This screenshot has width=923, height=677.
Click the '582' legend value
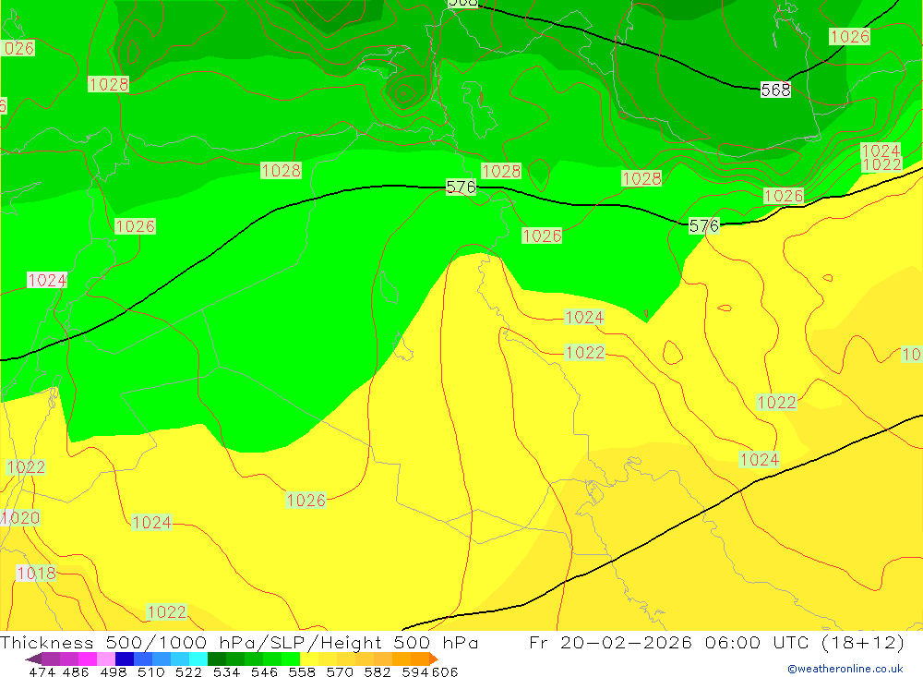pos(378,671)
